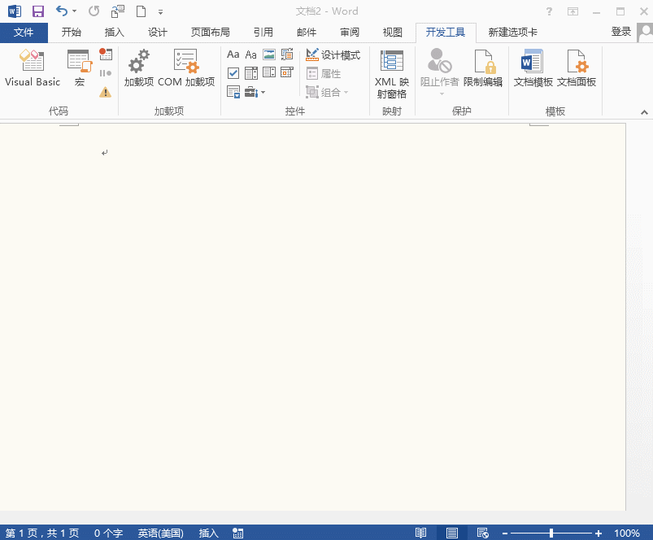
Task: Undo the last action
Action: (x=62, y=11)
